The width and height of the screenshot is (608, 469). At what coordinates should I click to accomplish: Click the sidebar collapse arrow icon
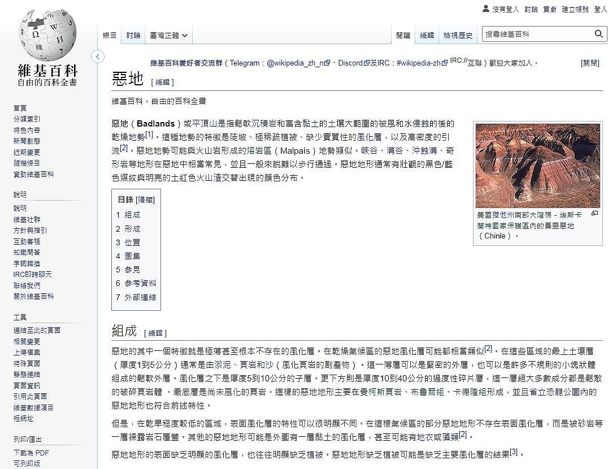click(x=98, y=57)
